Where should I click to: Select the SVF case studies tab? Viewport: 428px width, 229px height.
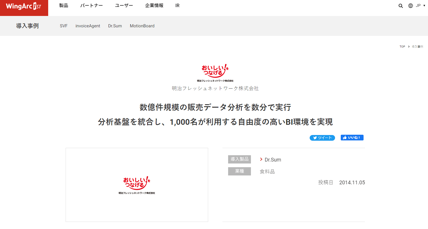coord(64,26)
